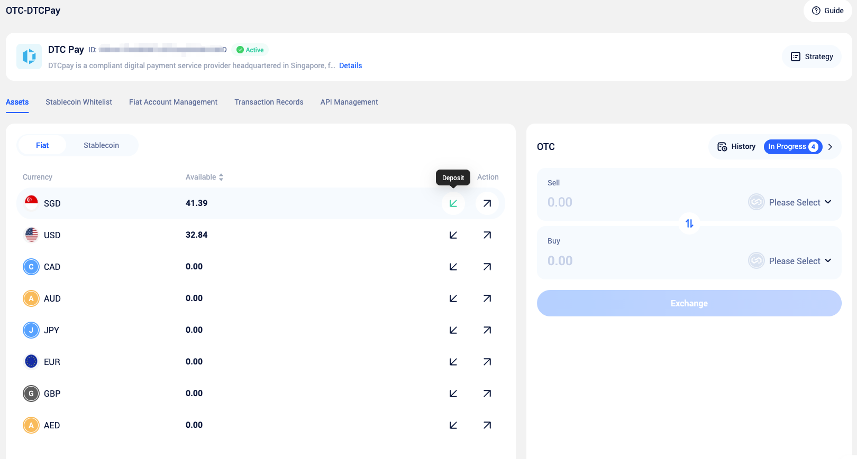857x459 pixels.
Task: Open the Details link for DTC Pay
Action: pyautogui.click(x=350, y=65)
